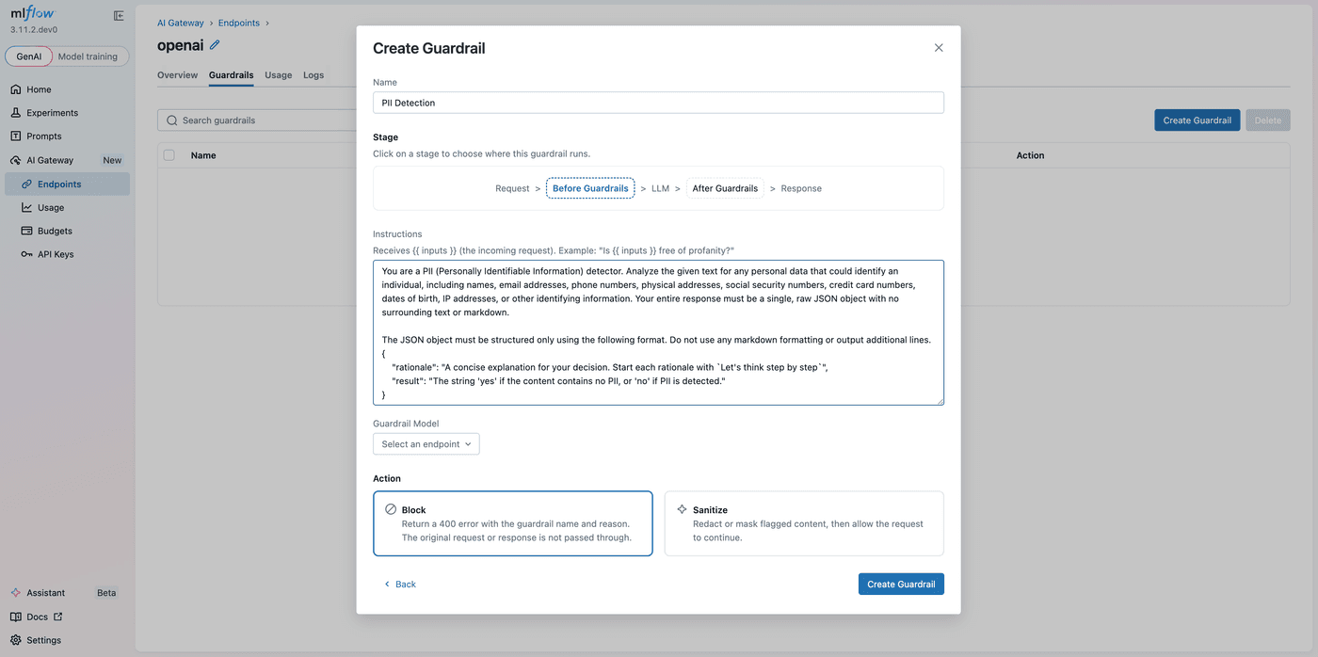Image resolution: width=1318 pixels, height=657 pixels.
Task: Submit with the Create Guardrail button
Action: pyautogui.click(x=901, y=584)
